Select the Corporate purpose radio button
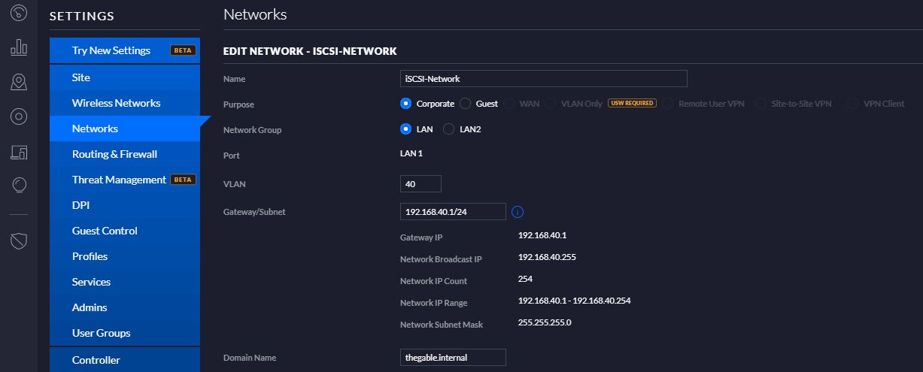The height and width of the screenshot is (372, 923). [x=405, y=104]
